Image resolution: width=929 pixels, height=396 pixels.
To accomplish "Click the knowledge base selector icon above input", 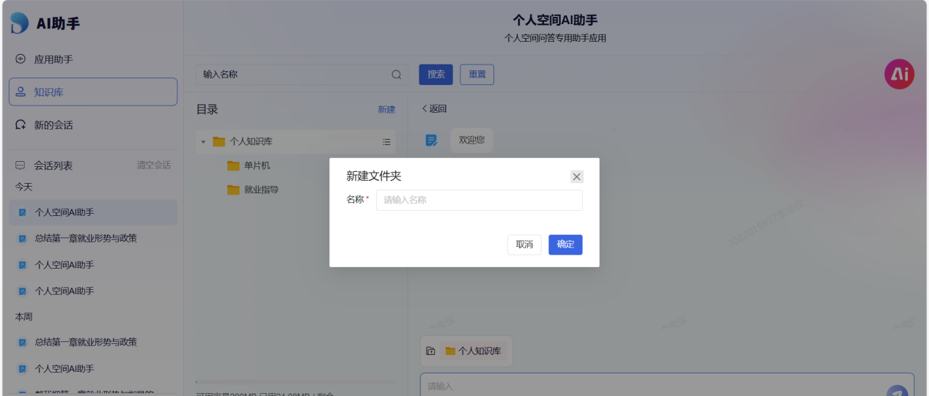I will click(x=430, y=351).
